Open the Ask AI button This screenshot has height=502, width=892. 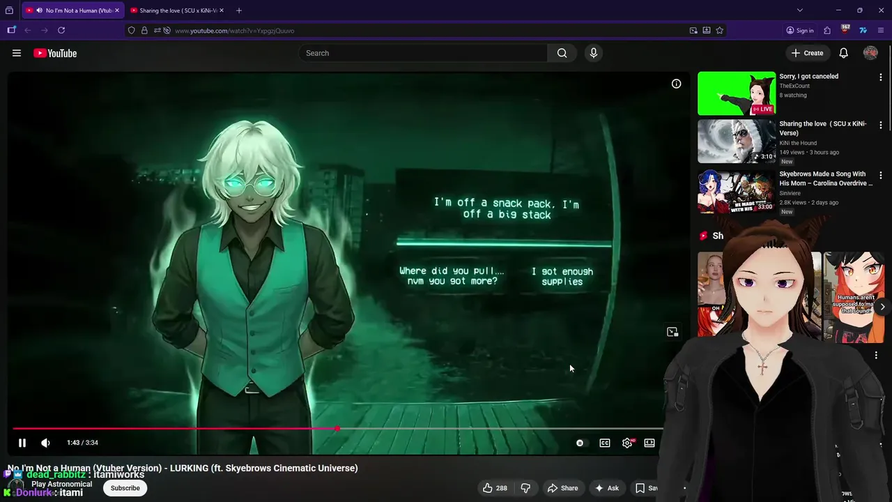[x=606, y=488]
